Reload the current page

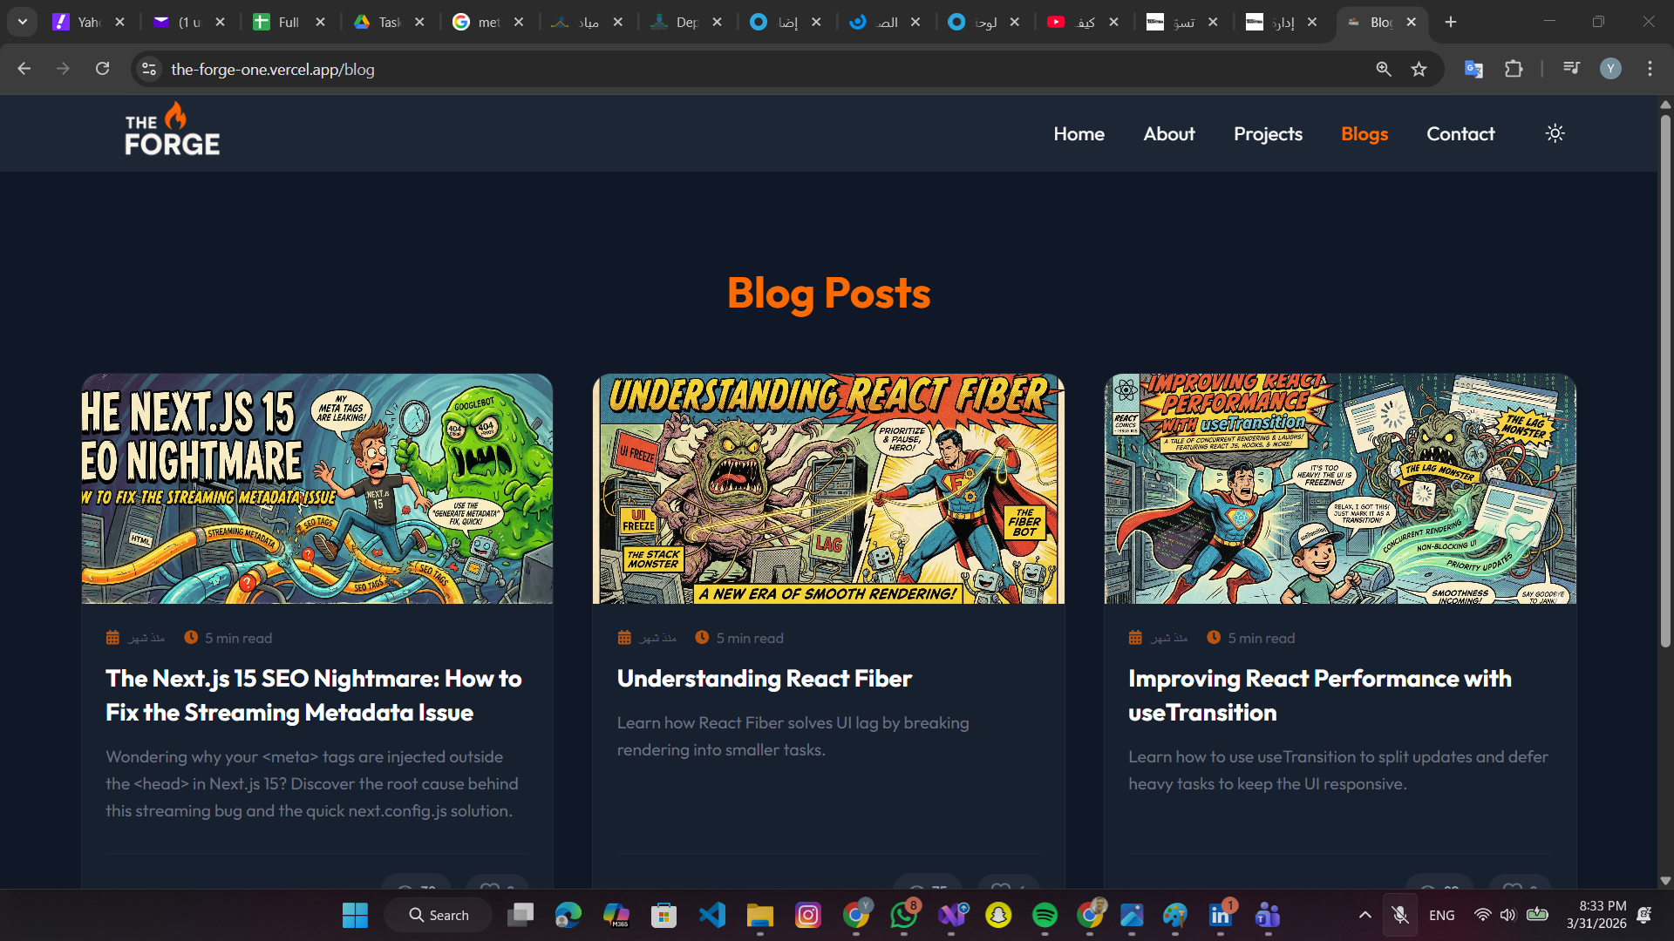click(102, 69)
